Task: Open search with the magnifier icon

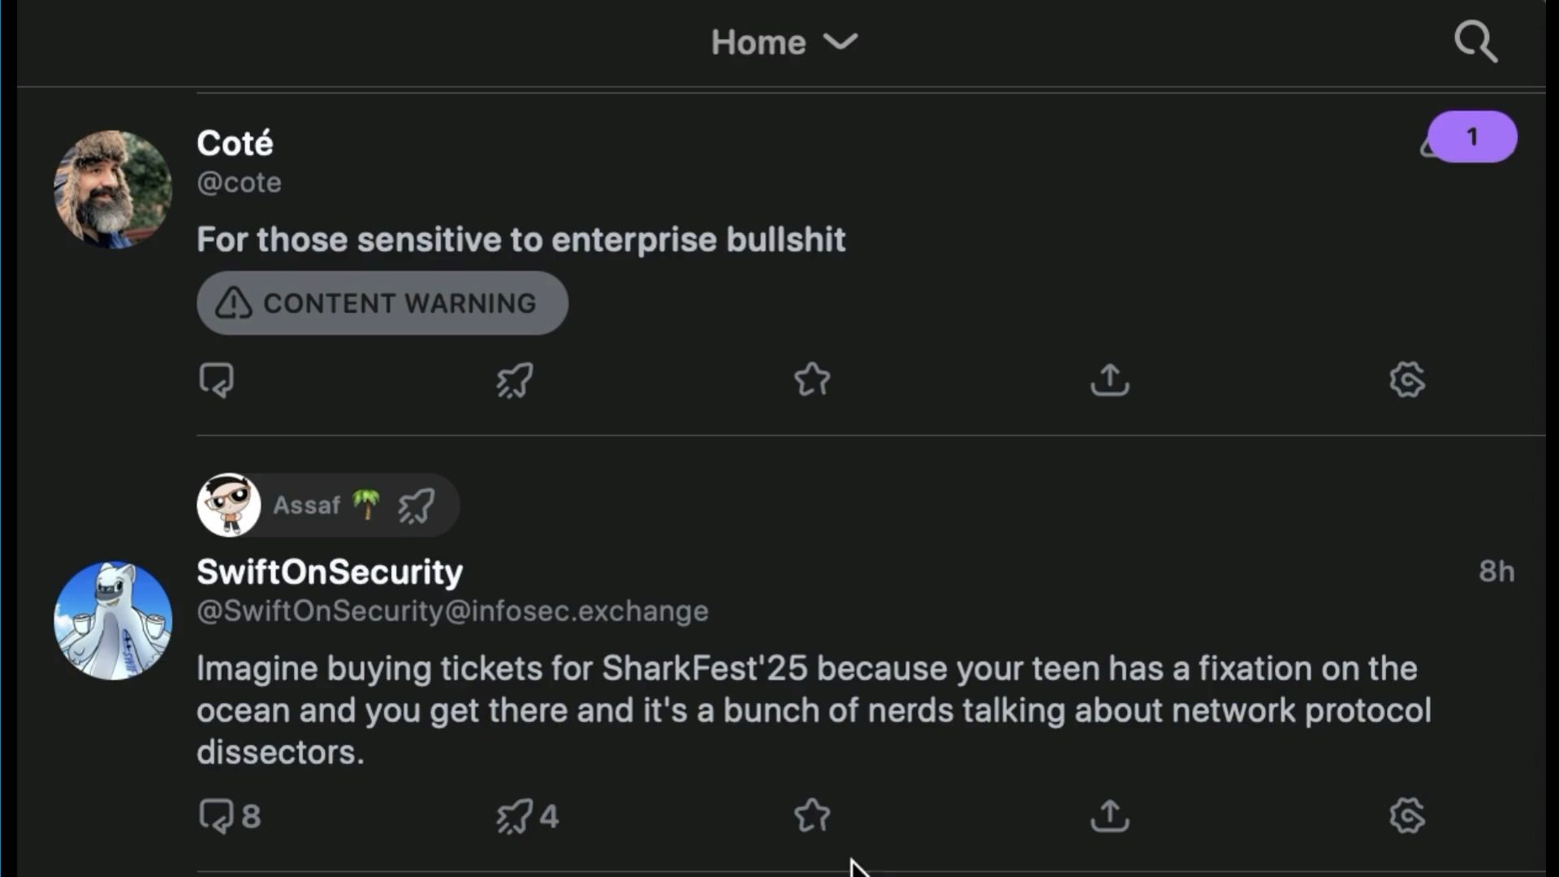Action: click(1475, 41)
